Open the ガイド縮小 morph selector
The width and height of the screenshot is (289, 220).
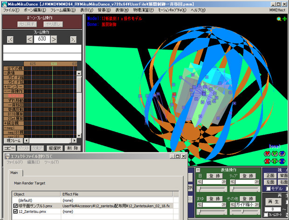coord(245,205)
